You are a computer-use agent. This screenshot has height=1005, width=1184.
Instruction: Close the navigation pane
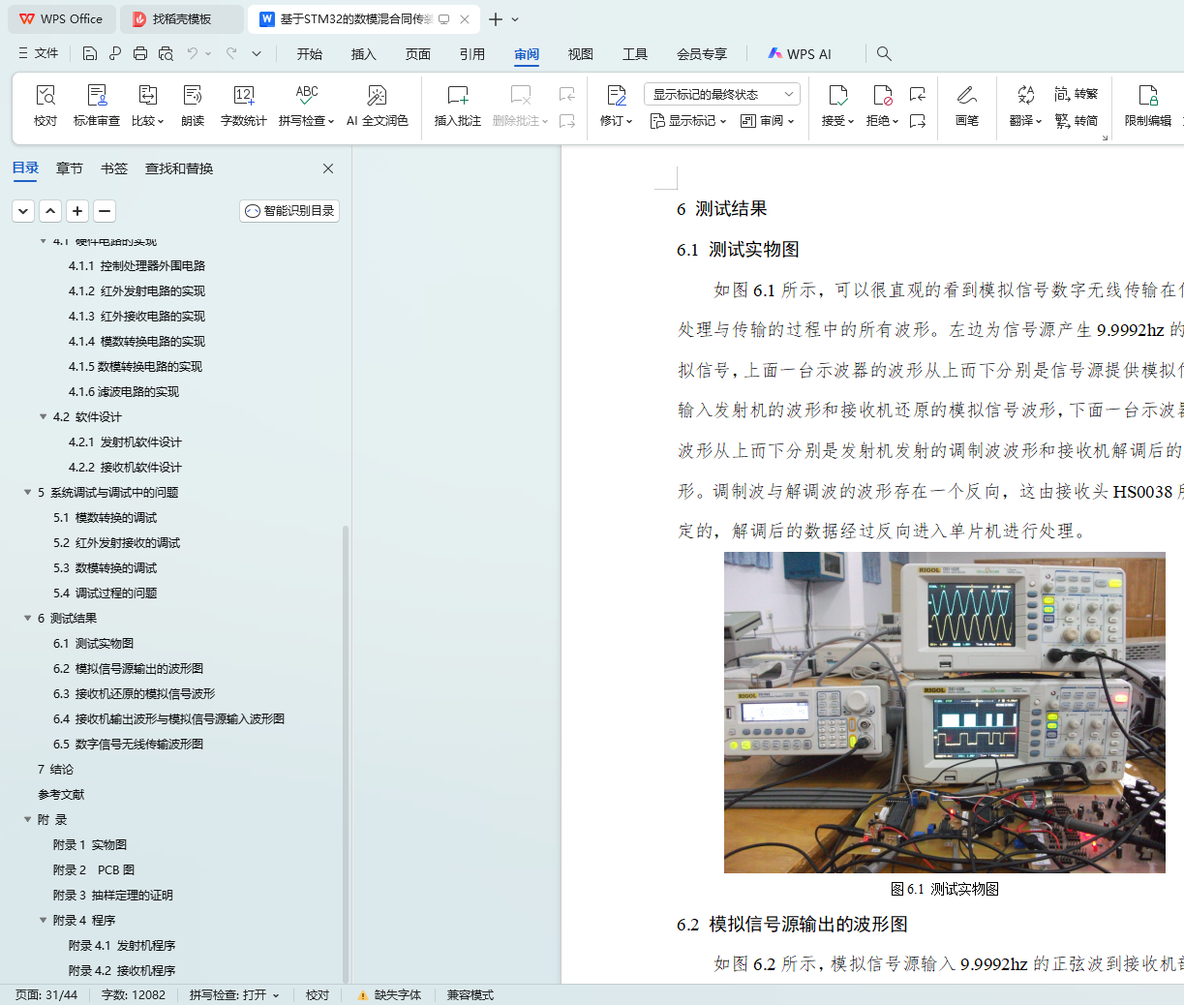point(328,168)
